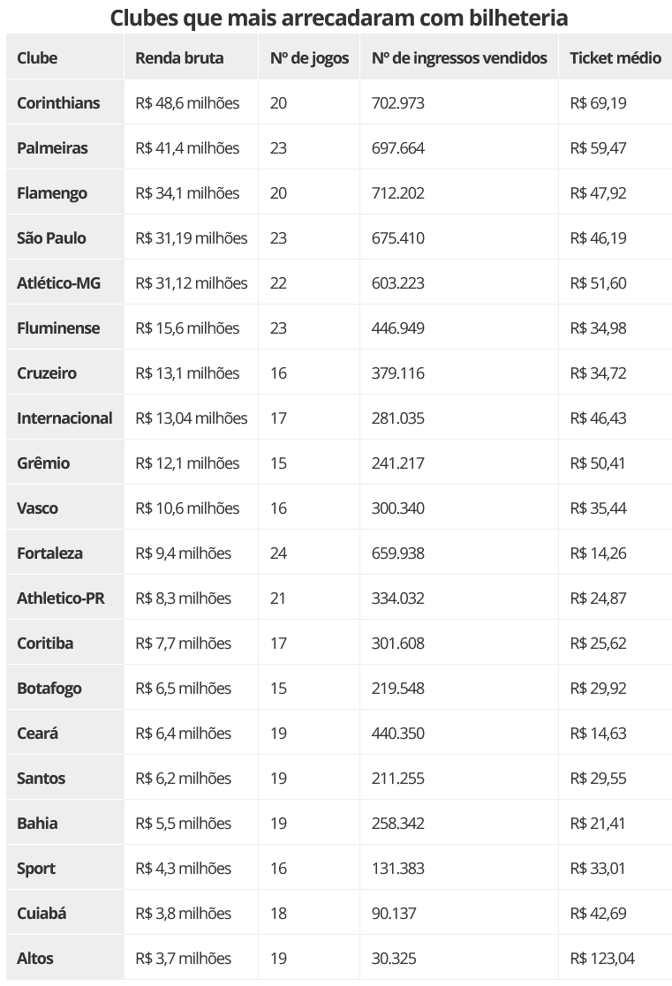Image resolution: width=672 pixels, height=986 pixels.
Task: Select the Cuiabá club name cell
Action: click(x=42, y=914)
